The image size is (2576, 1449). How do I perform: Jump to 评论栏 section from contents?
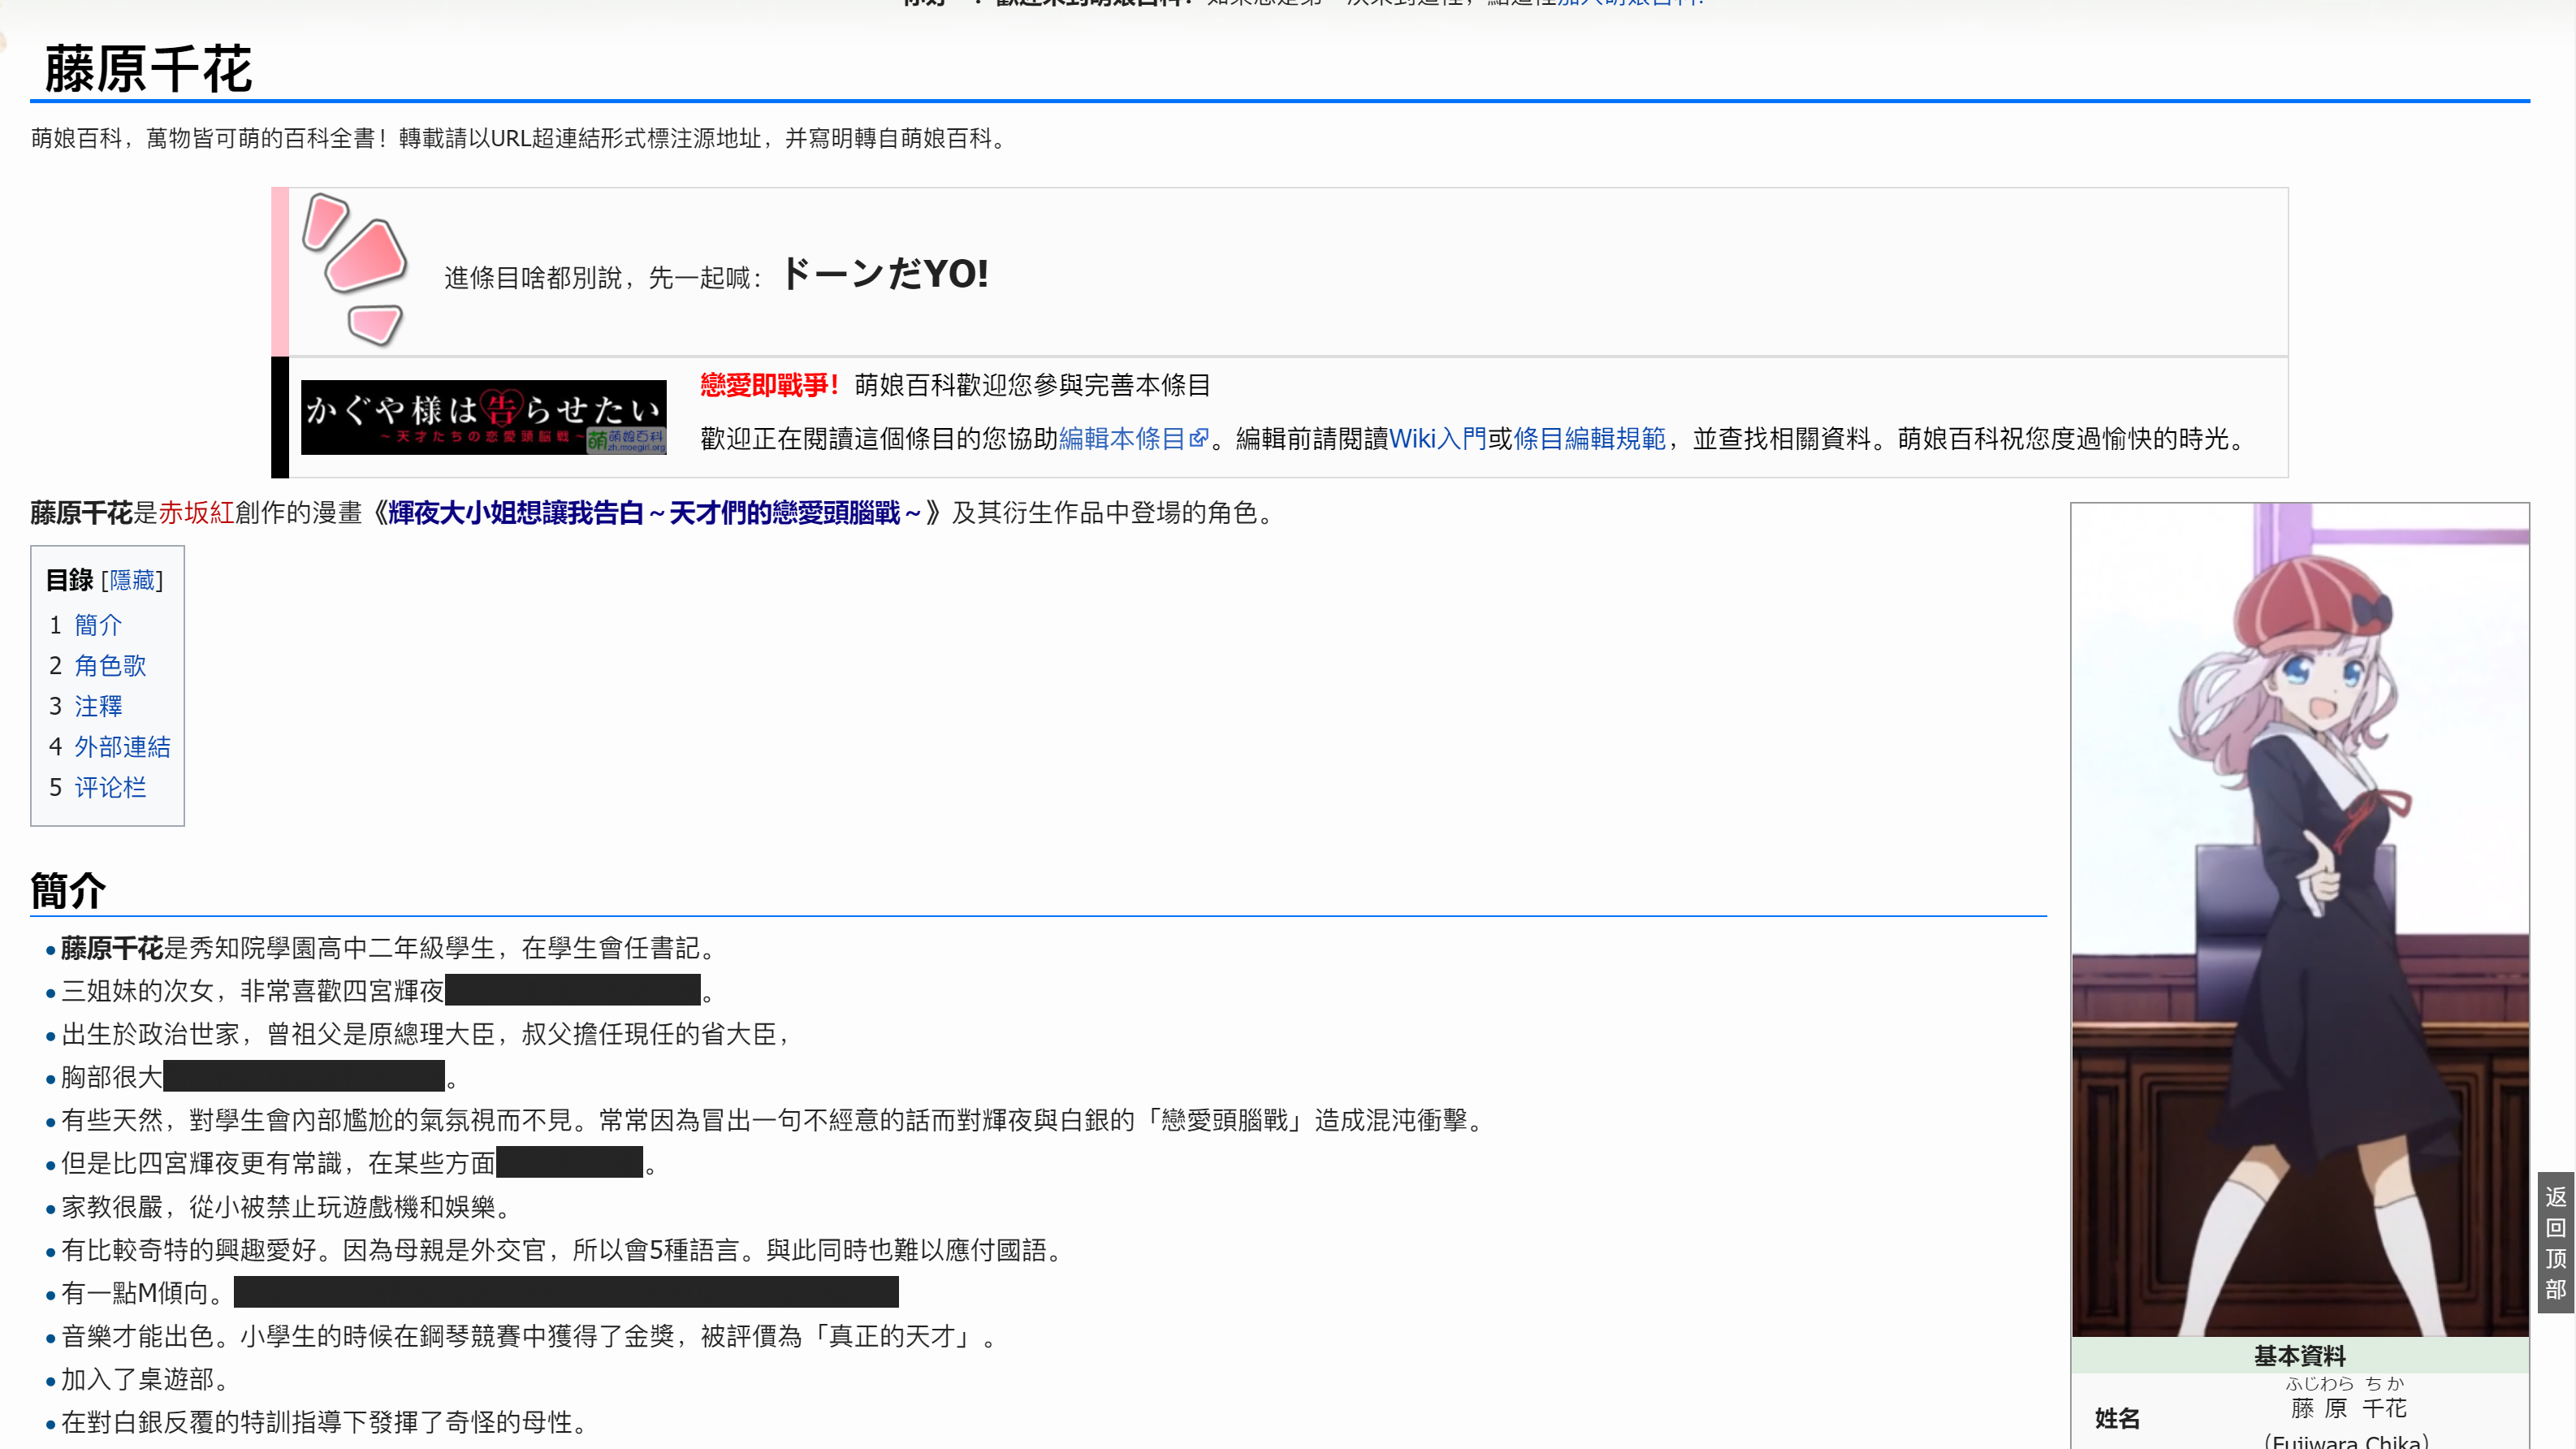[110, 788]
